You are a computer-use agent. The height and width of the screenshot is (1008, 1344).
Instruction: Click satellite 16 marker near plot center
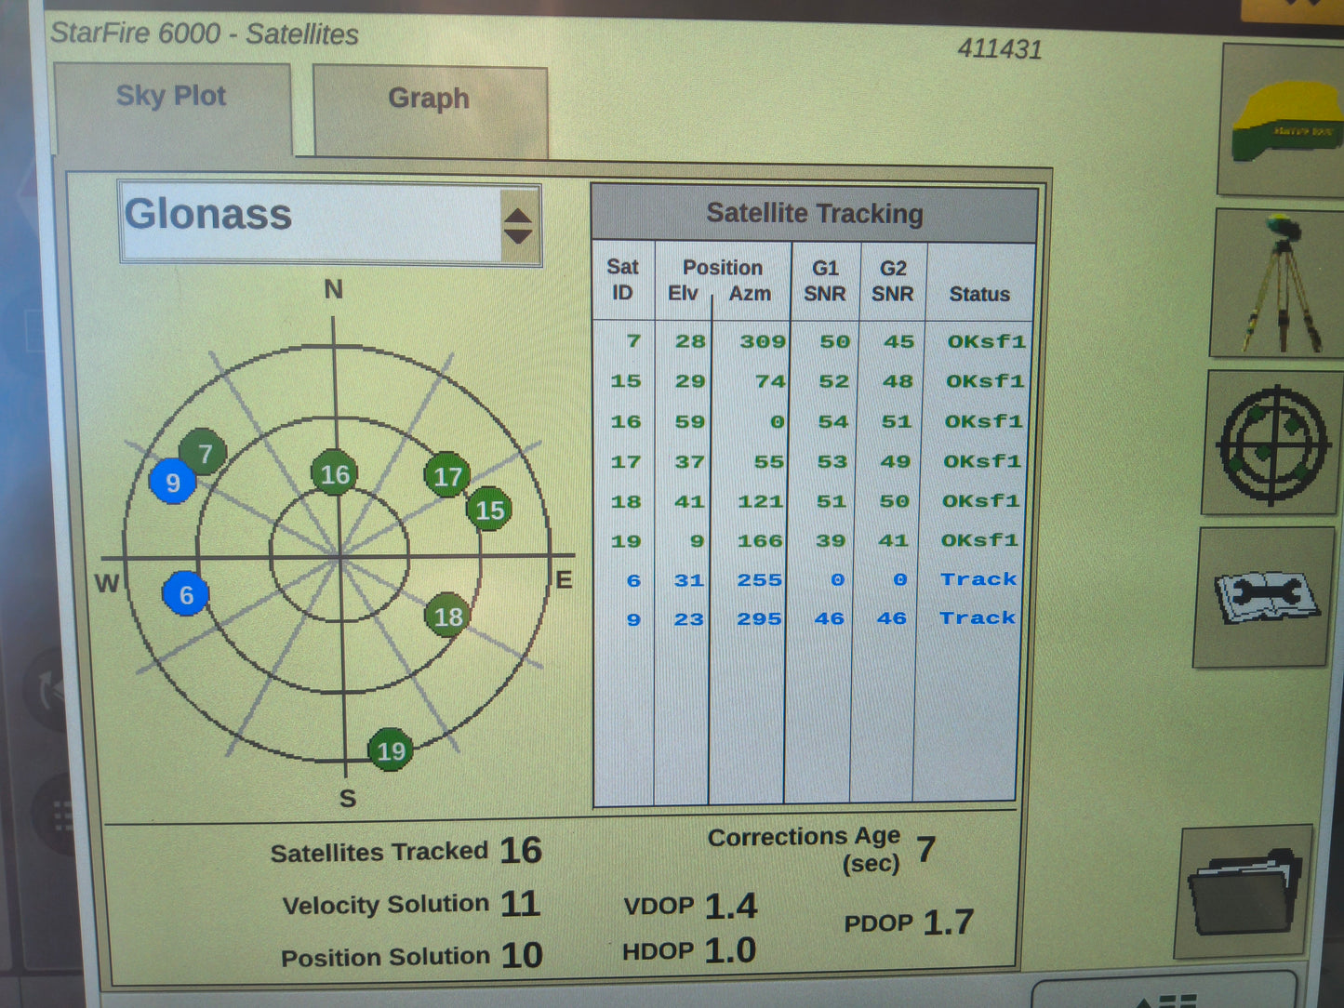point(335,474)
